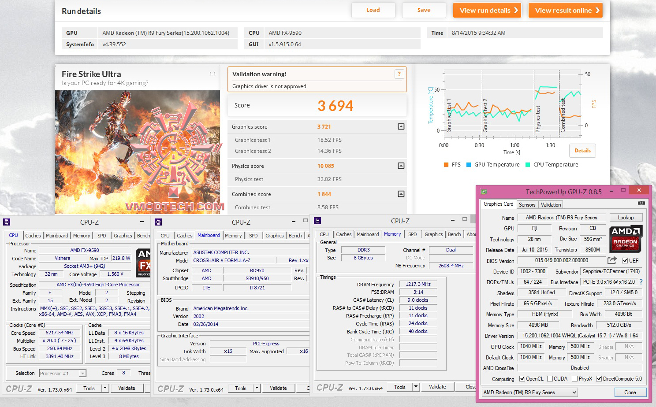Switch to the Sensors tab in GPU-Z

tap(527, 204)
